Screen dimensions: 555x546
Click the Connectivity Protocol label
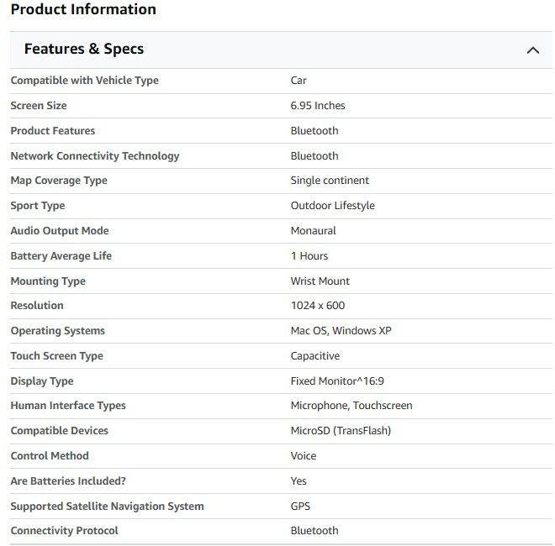click(64, 531)
